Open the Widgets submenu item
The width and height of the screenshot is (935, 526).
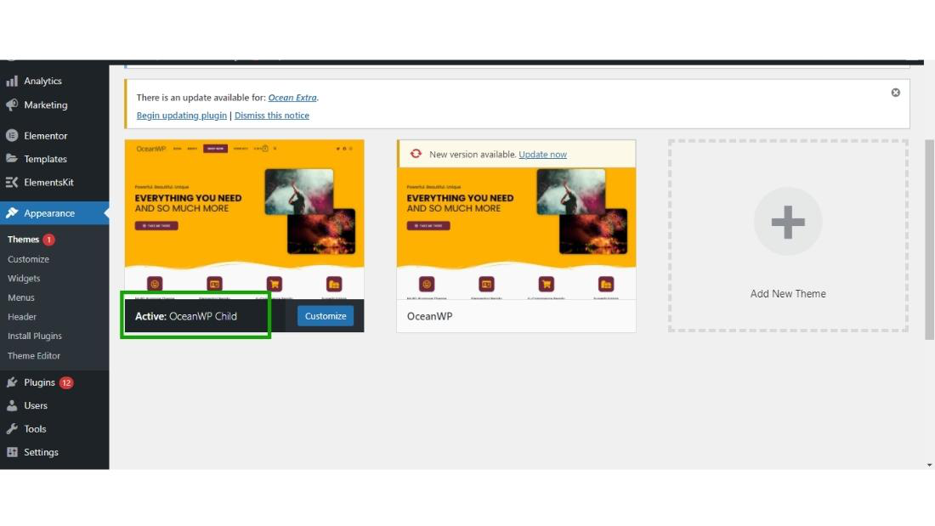[24, 278]
